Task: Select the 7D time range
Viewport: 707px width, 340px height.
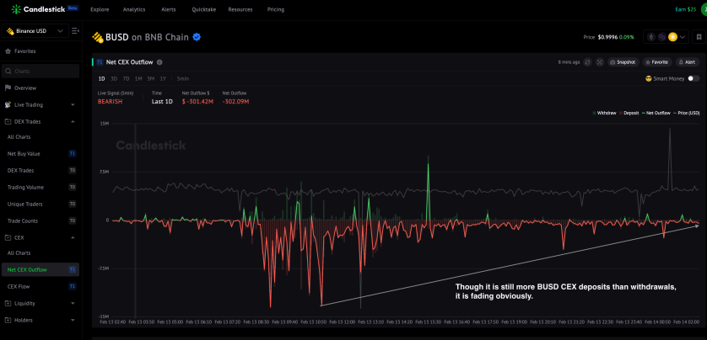Action: click(127, 79)
